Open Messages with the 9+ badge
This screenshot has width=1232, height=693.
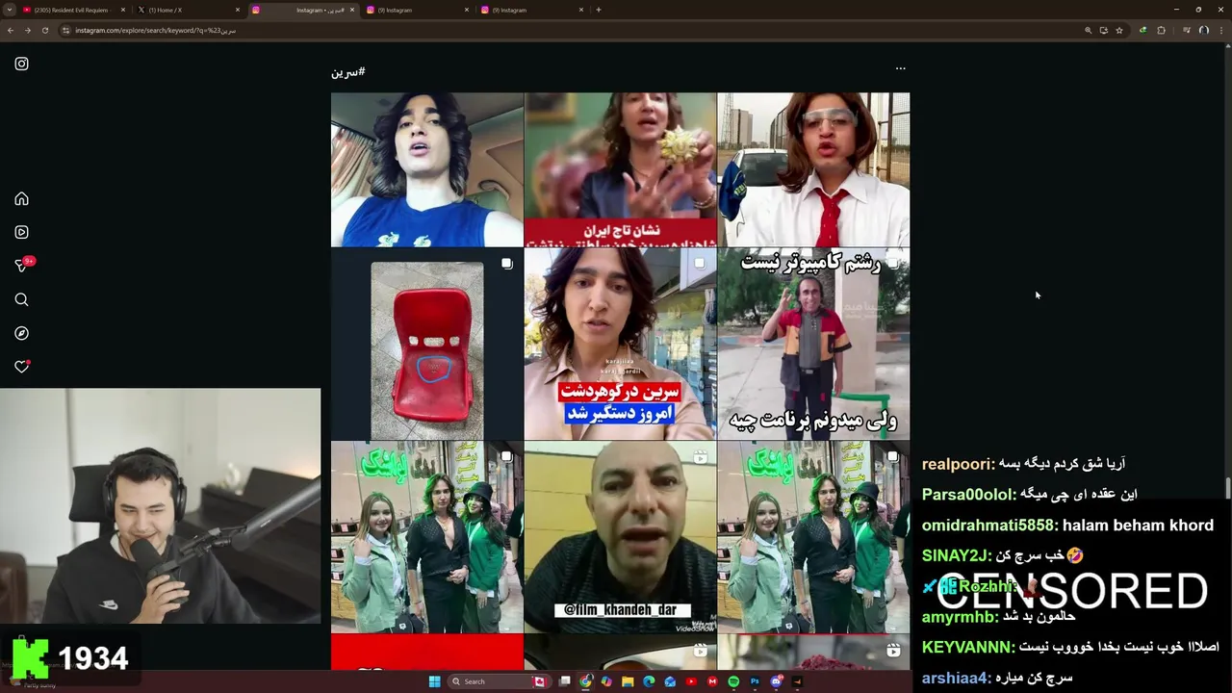[x=23, y=265]
